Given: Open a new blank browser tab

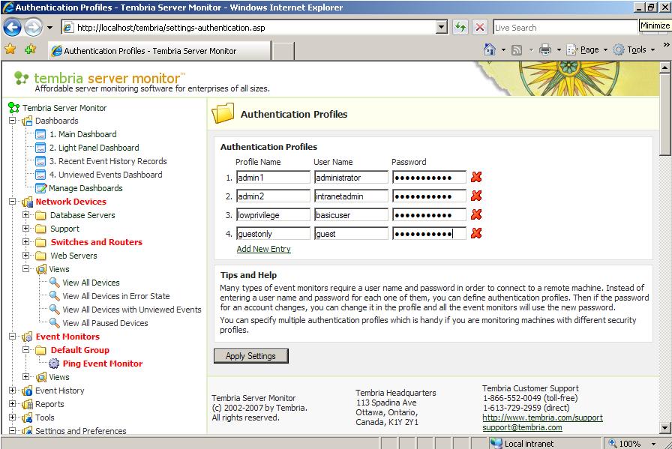Looking at the screenshot, I should [x=283, y=52].
